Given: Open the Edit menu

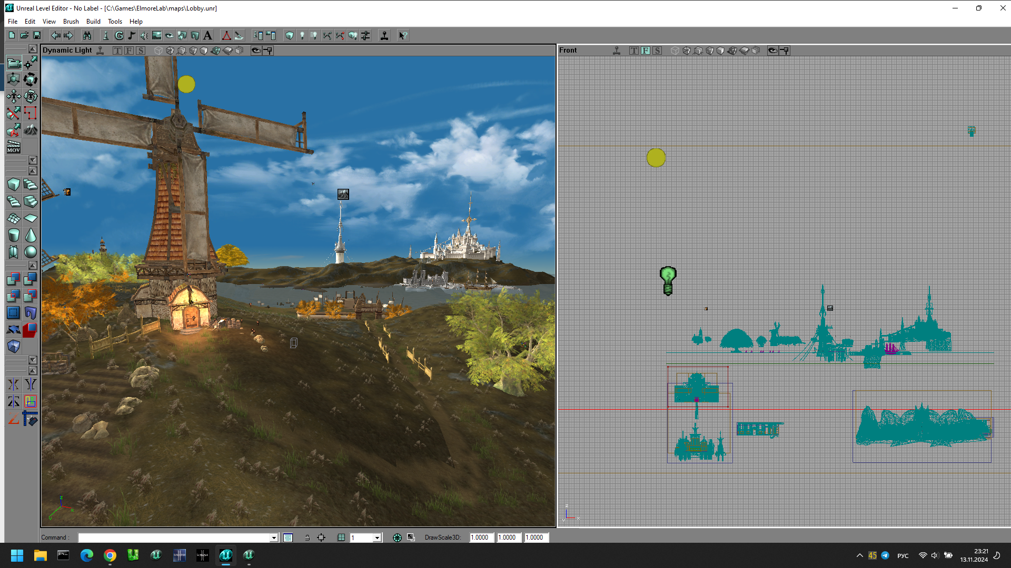Looking at the screenshot, I should click(30, 22).
